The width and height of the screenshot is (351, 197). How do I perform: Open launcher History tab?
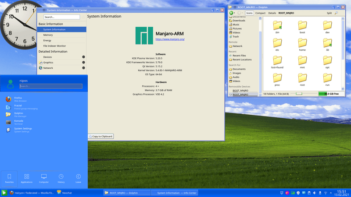pos(61,179)
